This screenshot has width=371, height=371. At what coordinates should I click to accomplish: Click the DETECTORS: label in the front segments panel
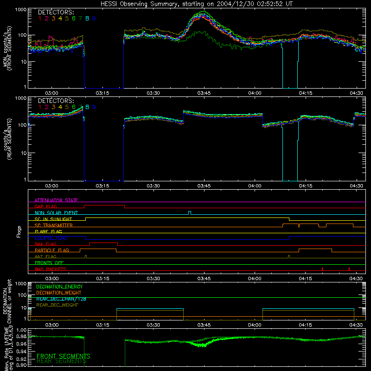pos(56,13)
